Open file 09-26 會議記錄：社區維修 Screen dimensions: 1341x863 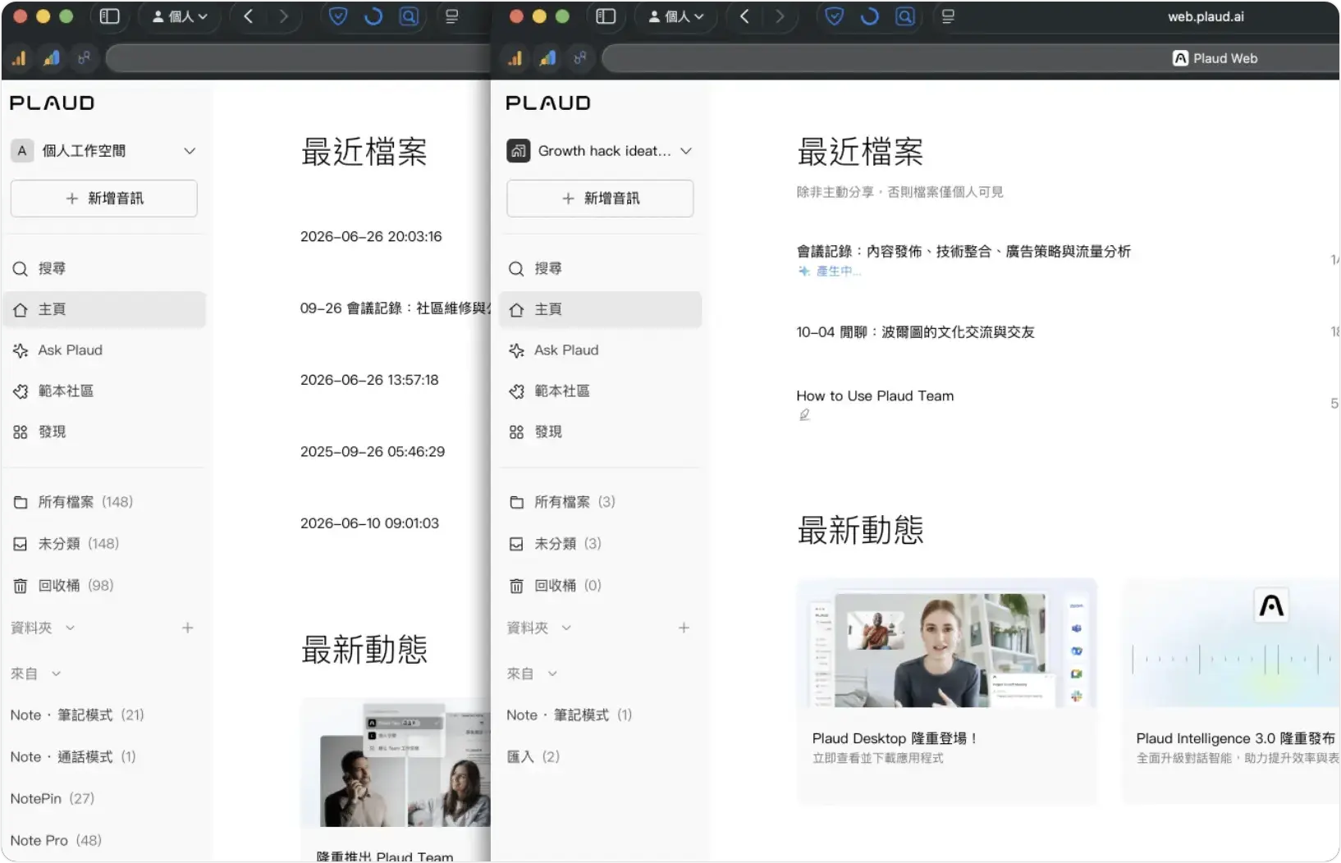tap(395, 308)
